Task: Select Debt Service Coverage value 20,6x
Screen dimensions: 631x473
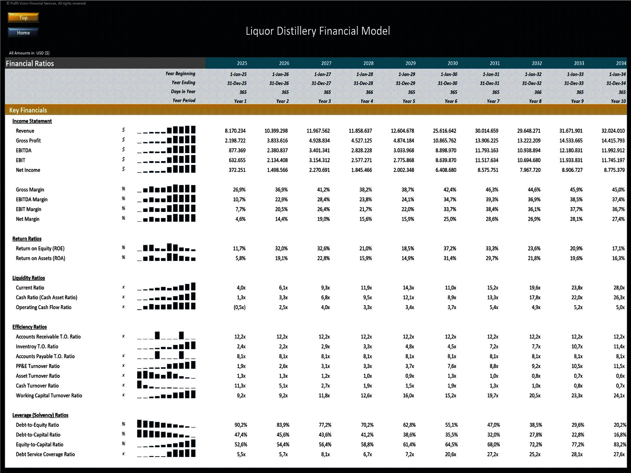Action: coord(451,454)
